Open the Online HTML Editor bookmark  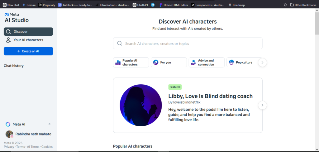pos(174,5)
